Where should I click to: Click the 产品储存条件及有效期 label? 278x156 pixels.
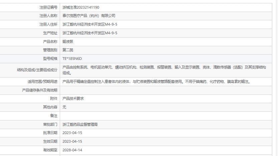40,90
